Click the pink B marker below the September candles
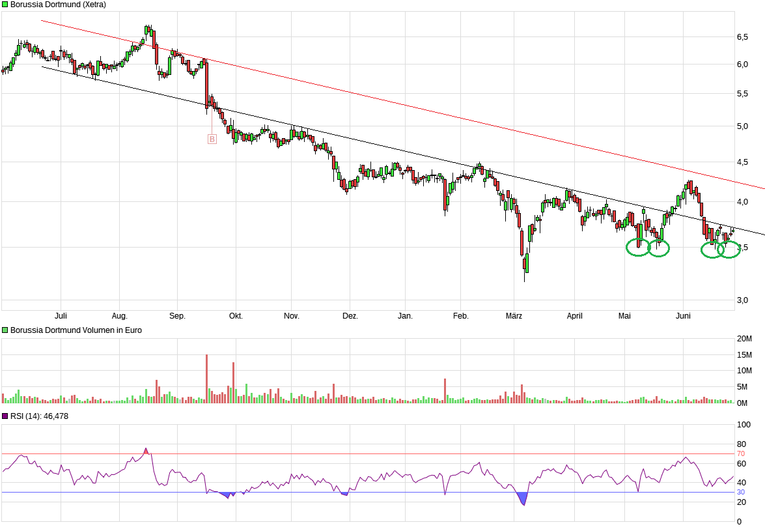This screenshot has height=531, width=765. (x=212, y=138)
